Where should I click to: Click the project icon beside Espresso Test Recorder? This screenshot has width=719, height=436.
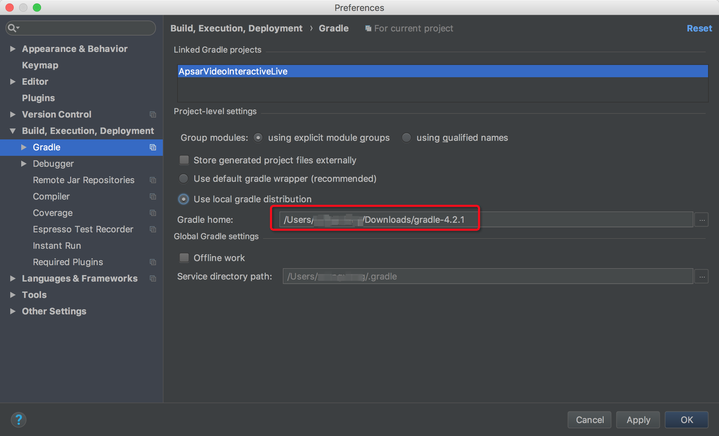153,229
